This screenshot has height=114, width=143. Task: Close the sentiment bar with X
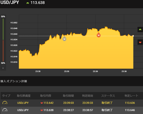coord(3,68)
